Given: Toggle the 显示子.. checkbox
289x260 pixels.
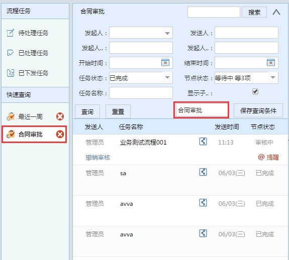Looking at the screenshot, I should pos(255,91).
